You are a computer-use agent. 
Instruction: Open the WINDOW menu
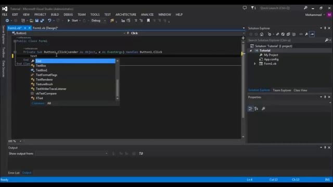coord(164,15)
